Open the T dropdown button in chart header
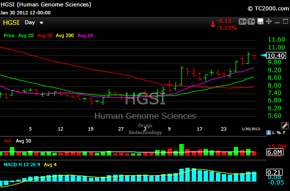 pos(251,22)
